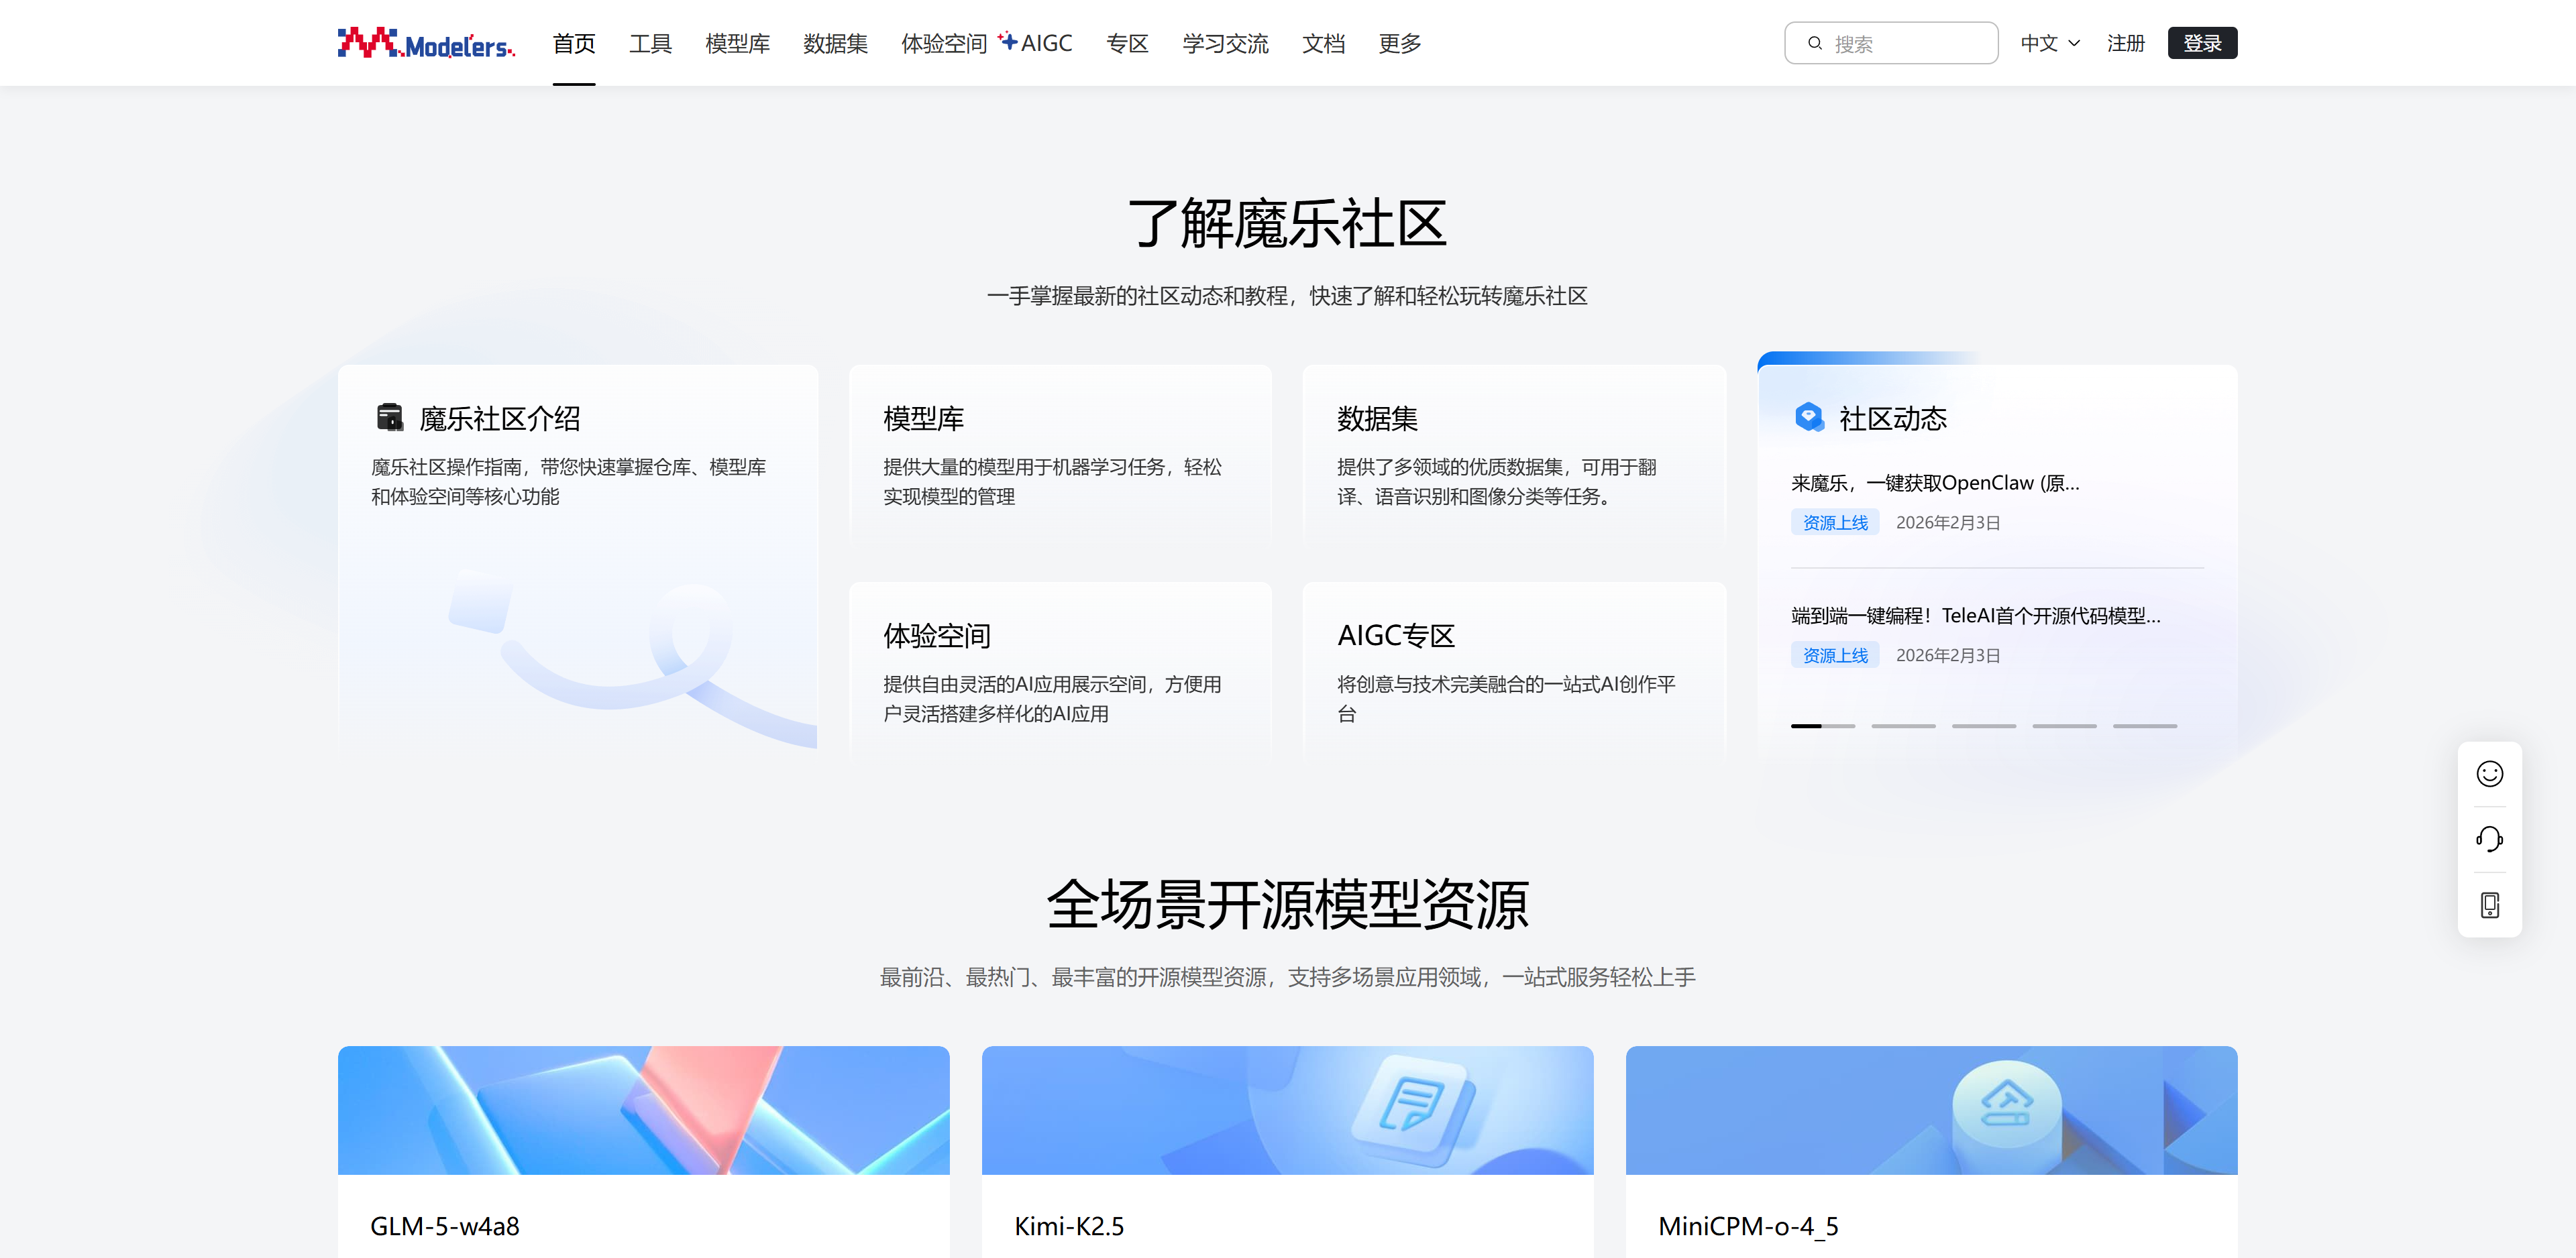Click the 魔乐社区介绍 book icon
The width and height of the screenshot is (2576, 1258).
(x=389, y=417)
